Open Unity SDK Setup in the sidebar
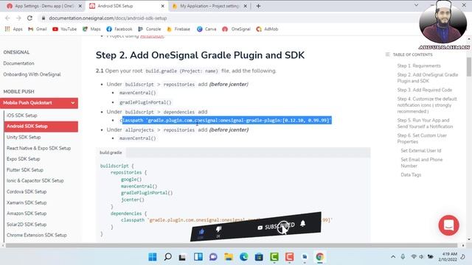This screenshot has height=265, width=472. coord(24,137)
